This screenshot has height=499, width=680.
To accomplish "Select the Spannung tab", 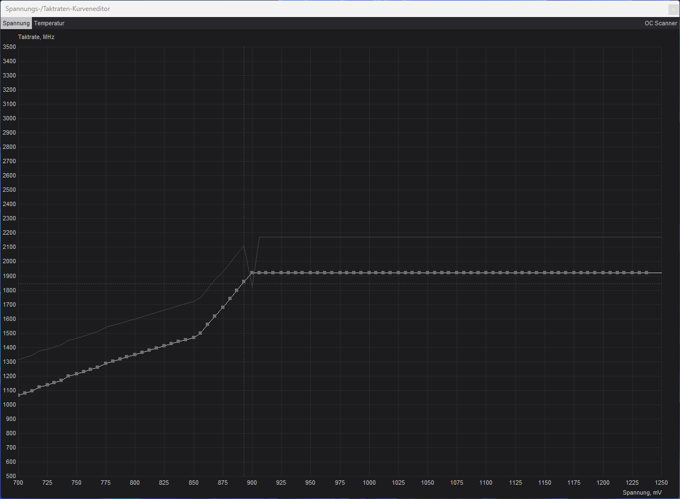I will tap(16, 24).
